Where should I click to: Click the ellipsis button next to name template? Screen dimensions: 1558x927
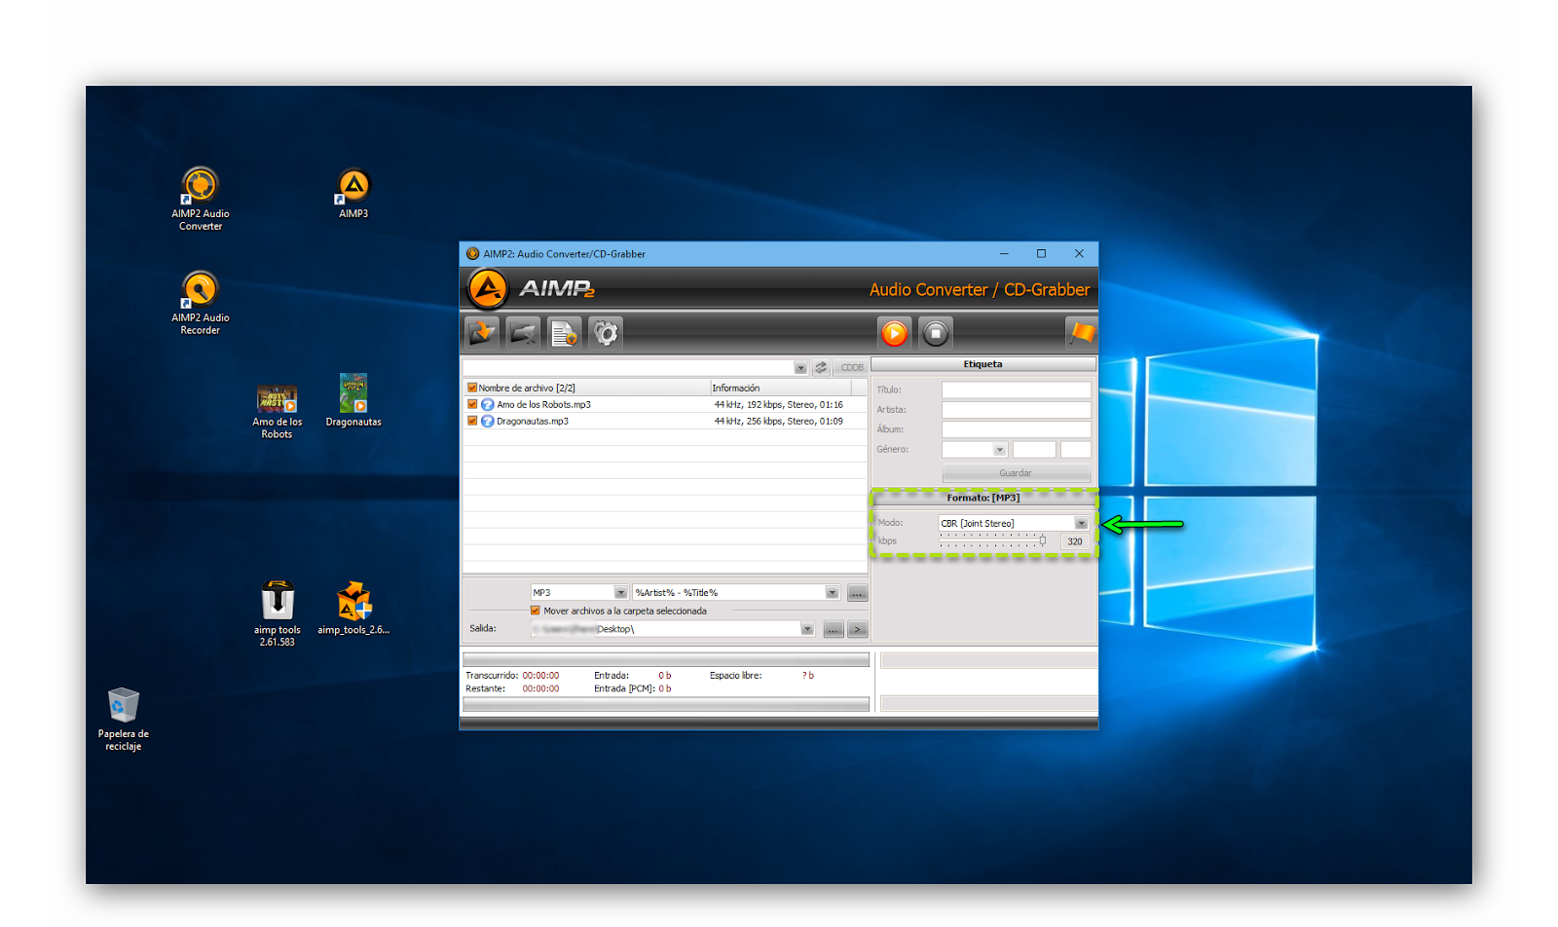pos(857,593)
